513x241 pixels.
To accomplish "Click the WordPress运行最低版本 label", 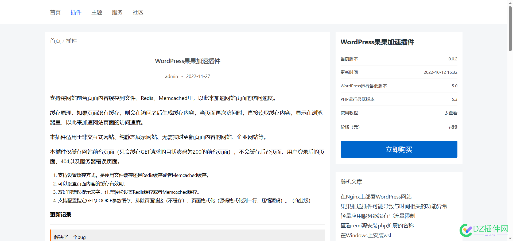I will click(364, 86).
